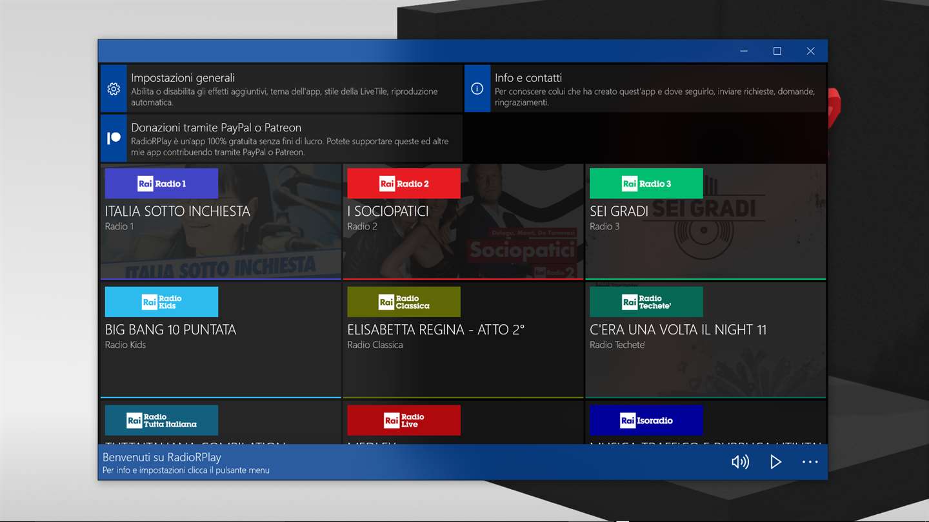Click the Radio Kids station label
Screen dimensions: 929x522
pyautogui.click(x=125, y=345)
